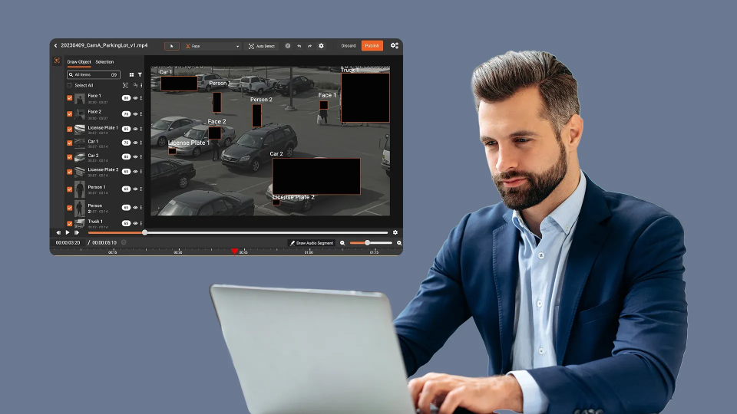Open the Face object type dropdown
Screen dimensions: 737x414
213,46
